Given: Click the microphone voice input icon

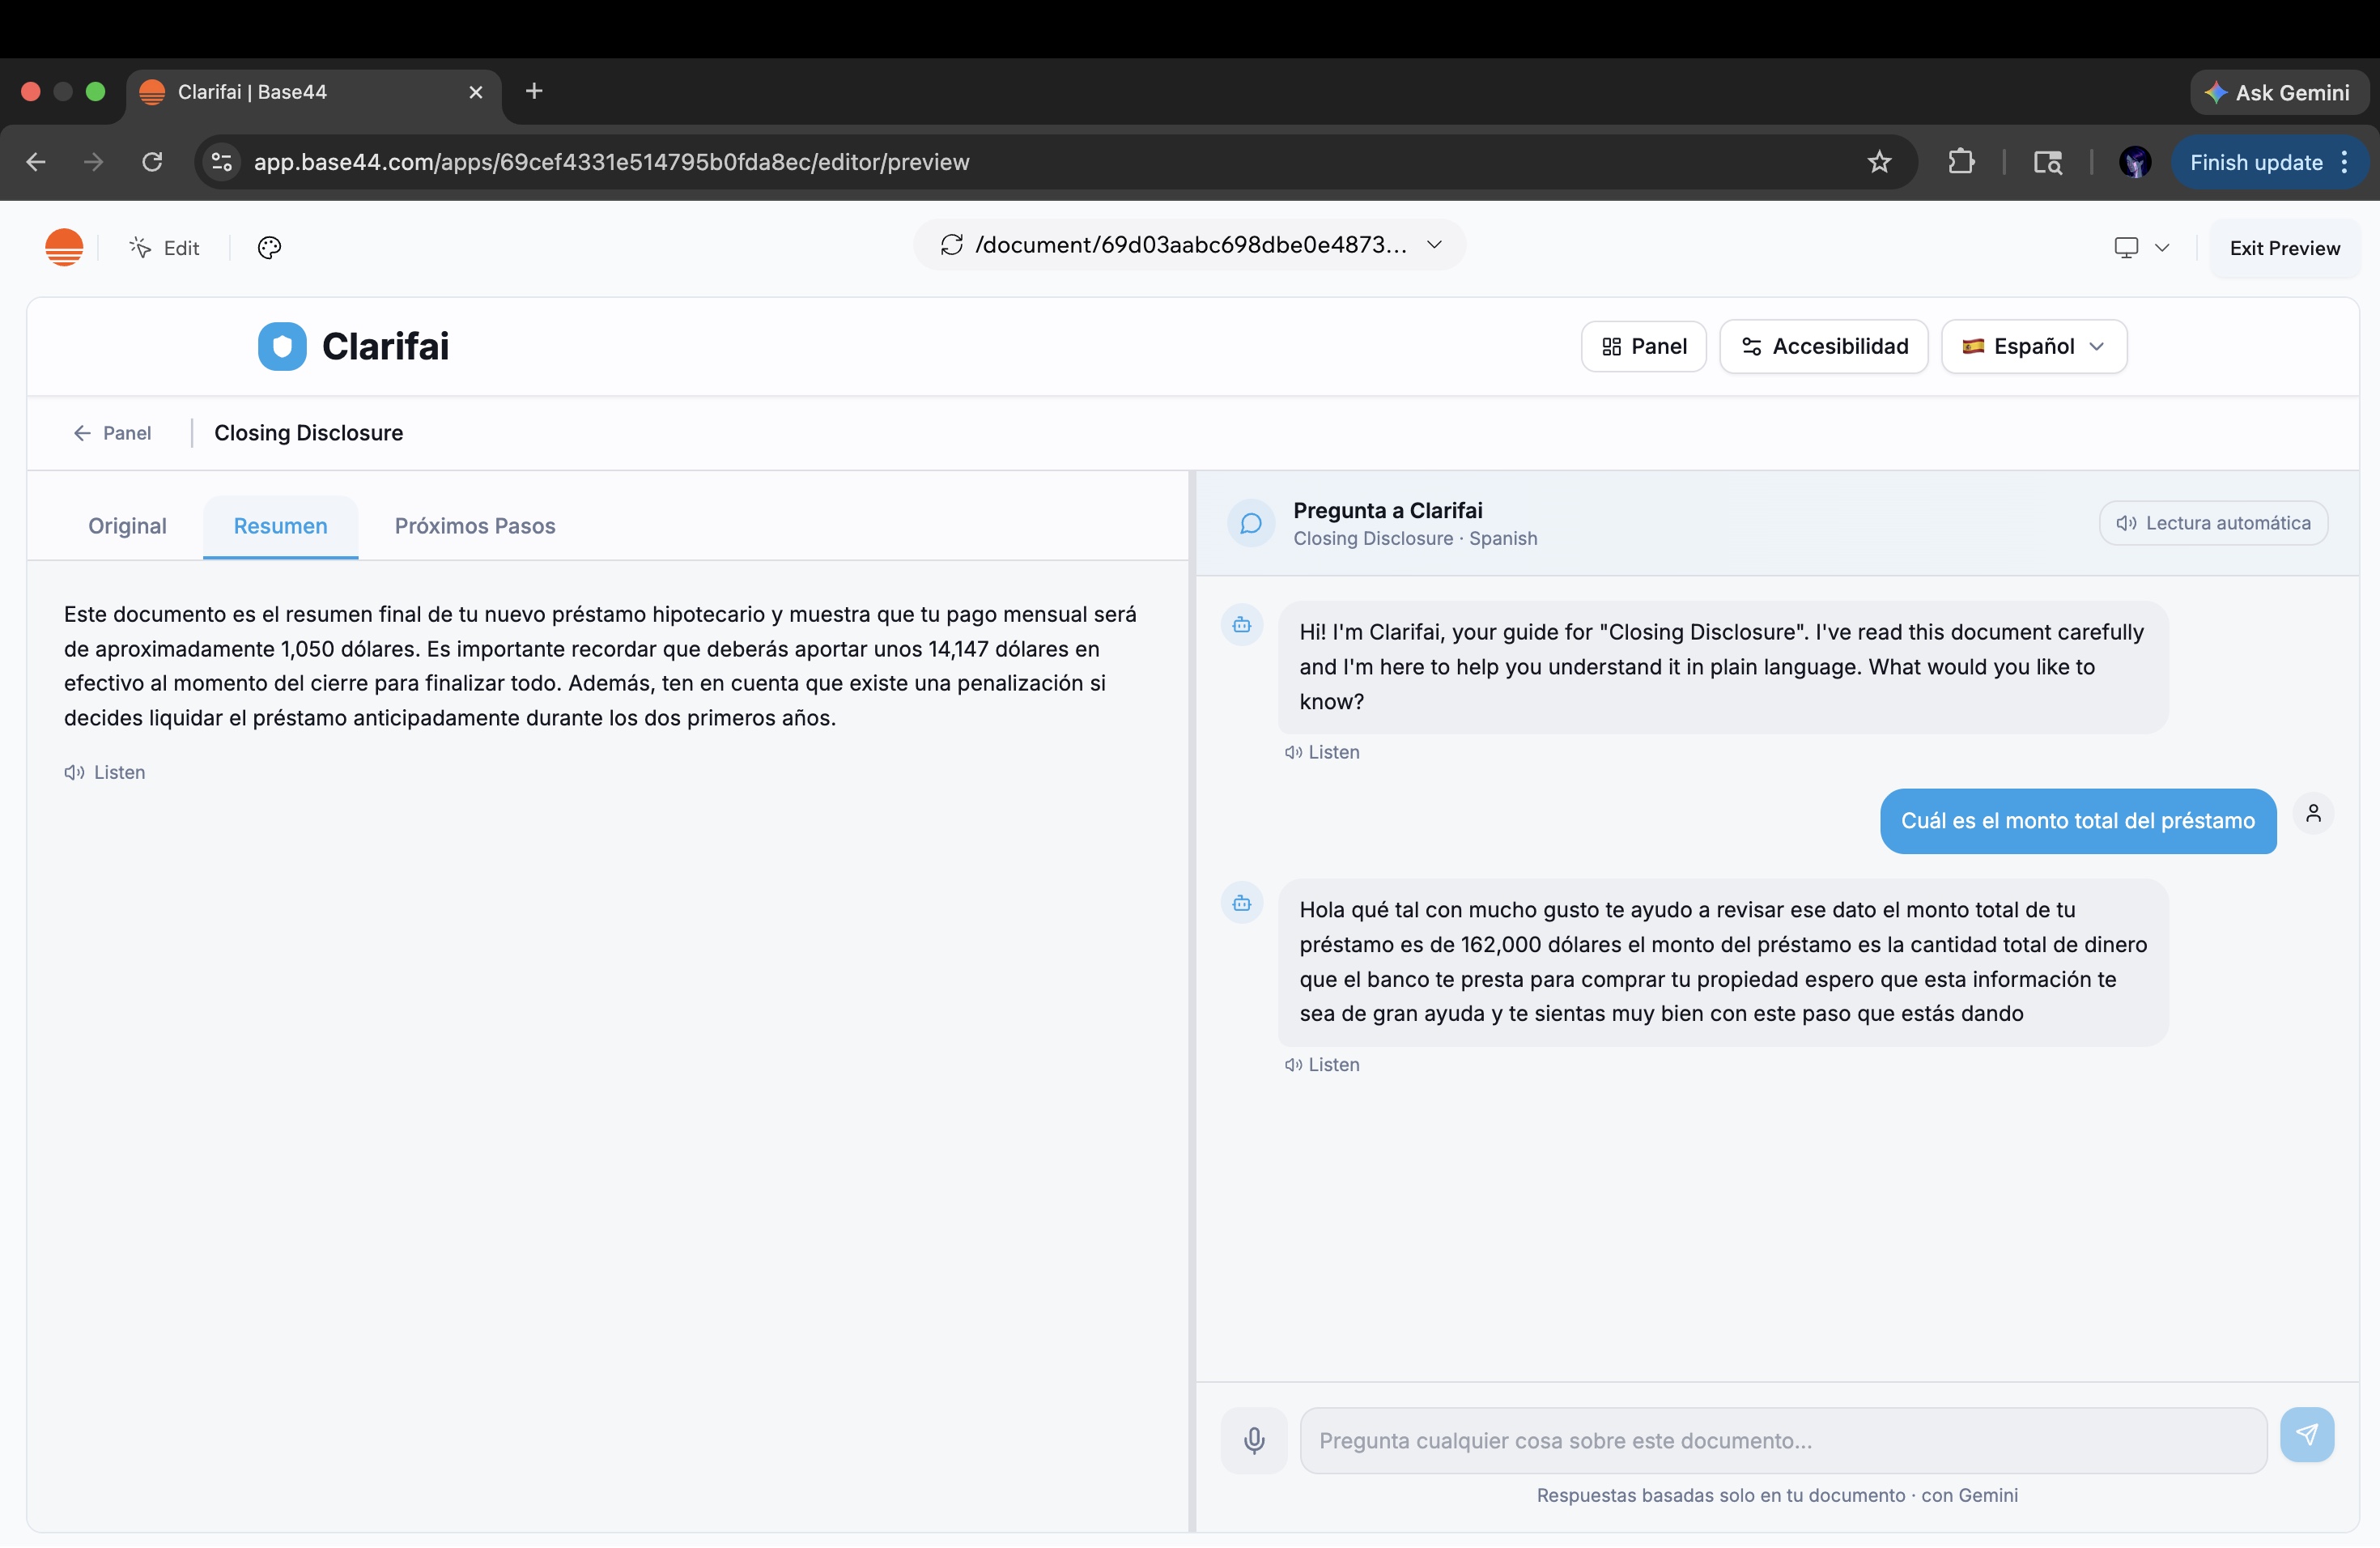Looking at the screenshot, I should point(1254,1440).
